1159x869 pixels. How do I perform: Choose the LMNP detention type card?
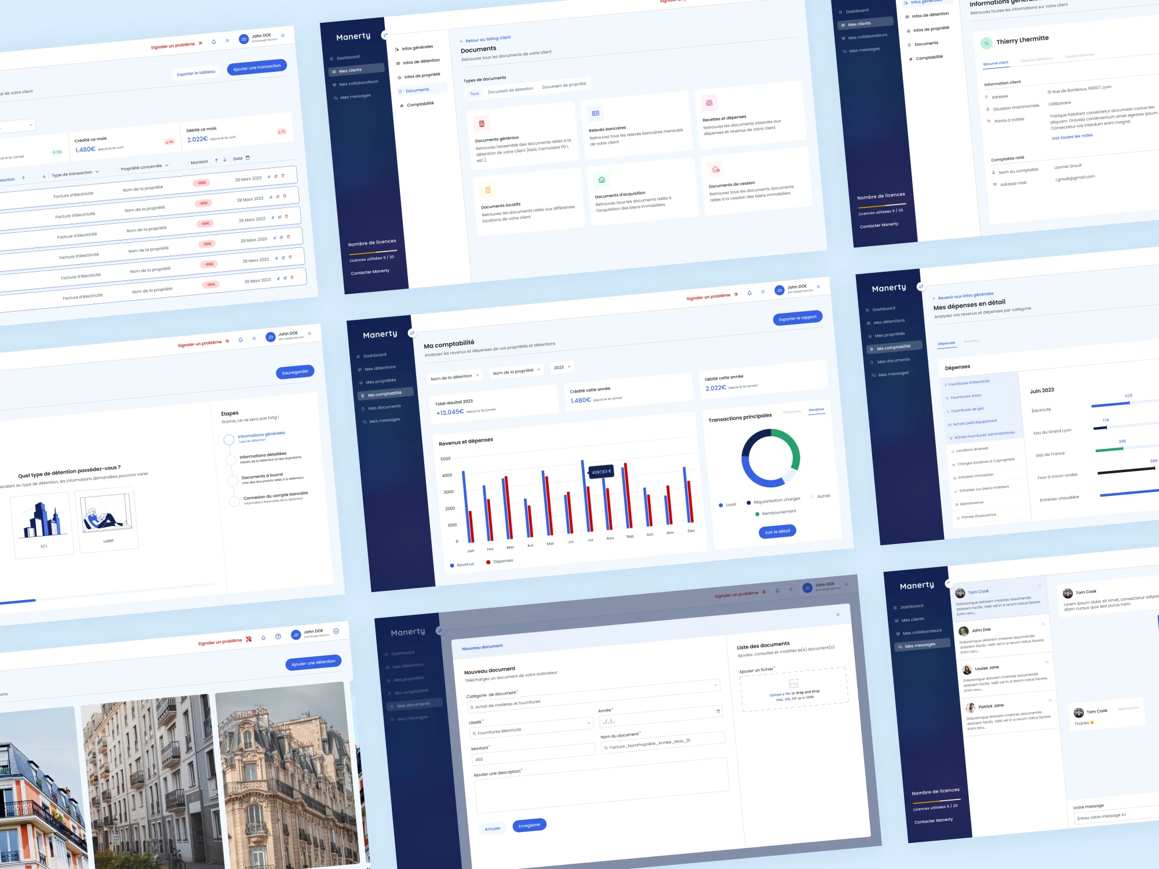[107, 519]
